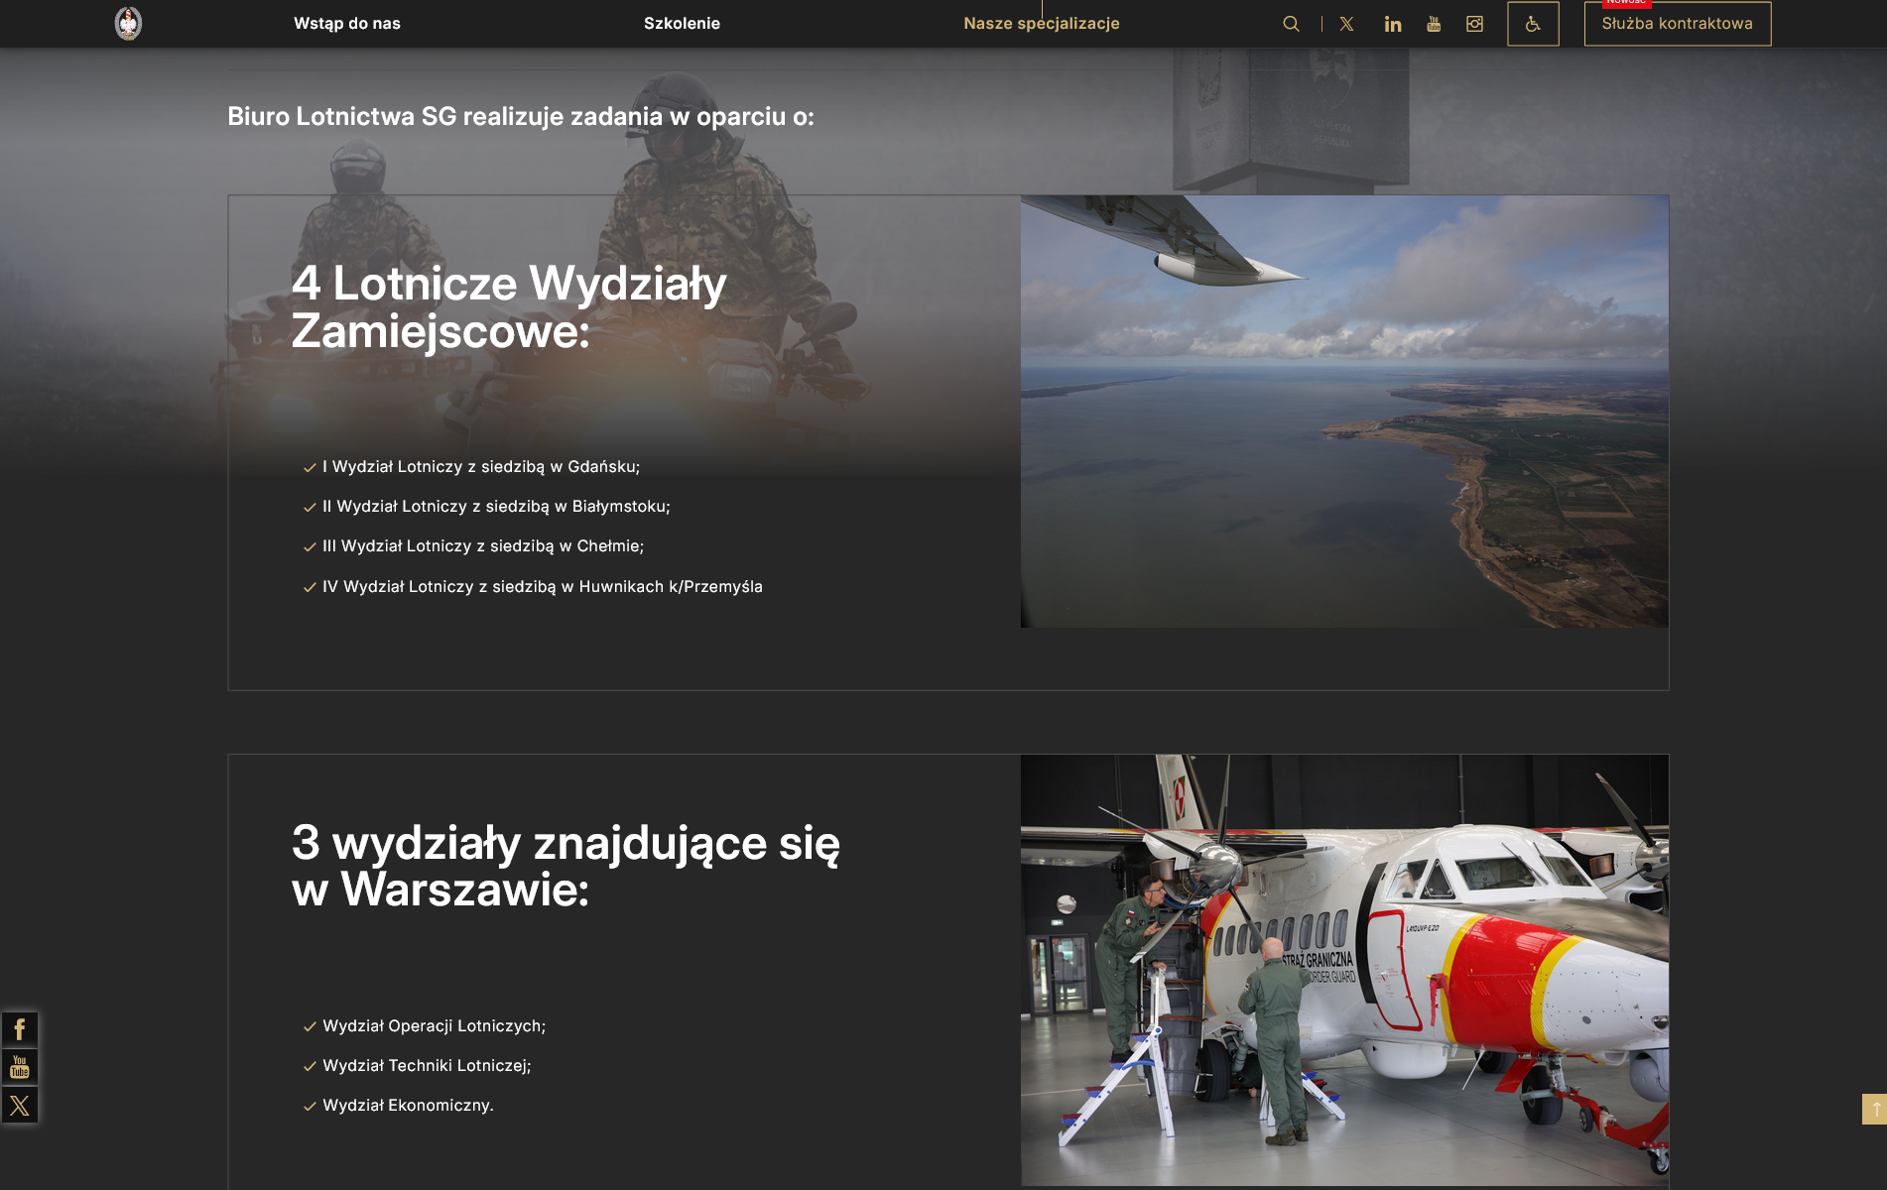Screen dimensions: 1887x1190
Task: Open the LinkedIn icon in header
Action: pyautogui.click(x=1393, y=24)
